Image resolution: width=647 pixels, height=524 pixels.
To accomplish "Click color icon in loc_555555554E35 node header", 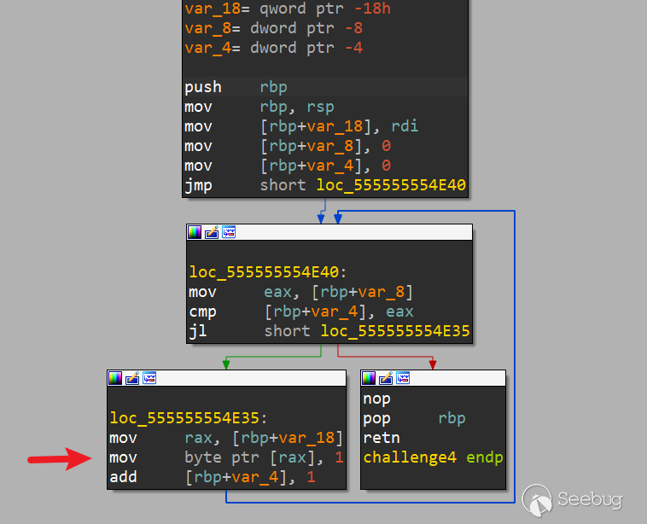I will (x=115, y=378).
